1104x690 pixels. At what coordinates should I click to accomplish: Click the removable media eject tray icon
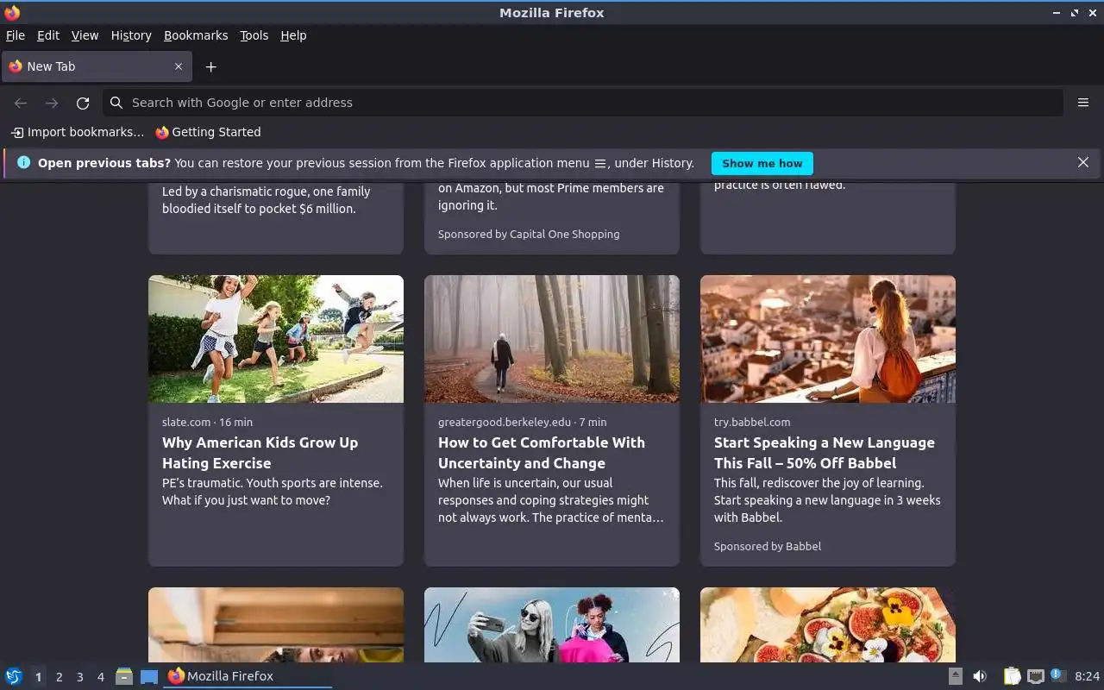(x=956, y=676)
